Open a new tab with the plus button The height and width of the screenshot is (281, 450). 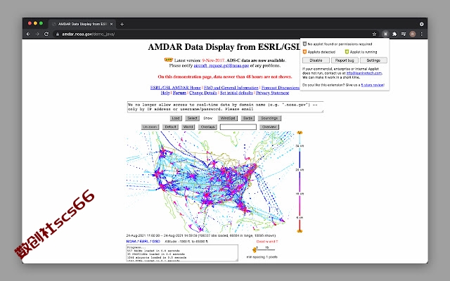pyautogui.click(x=122, y=24)
